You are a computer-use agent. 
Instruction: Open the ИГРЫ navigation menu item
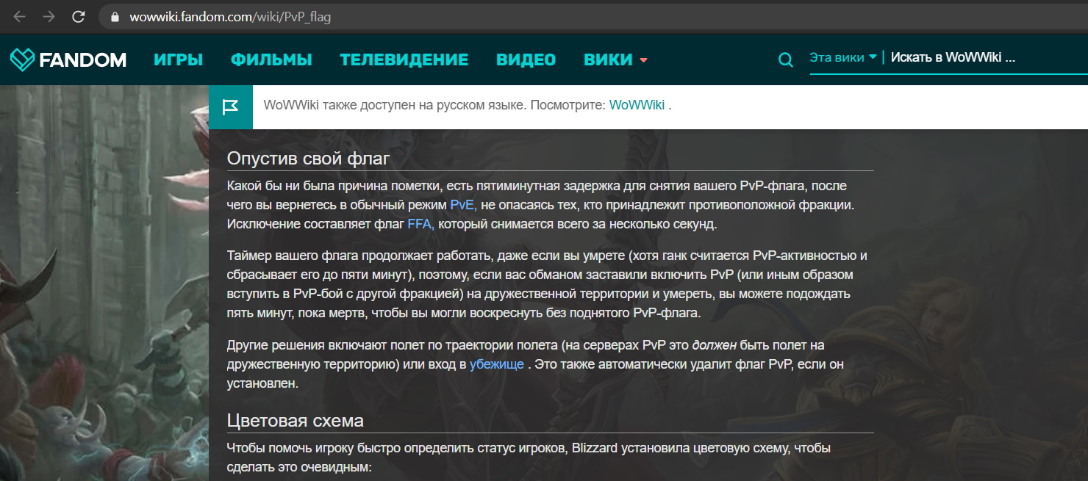click(178, 60)
